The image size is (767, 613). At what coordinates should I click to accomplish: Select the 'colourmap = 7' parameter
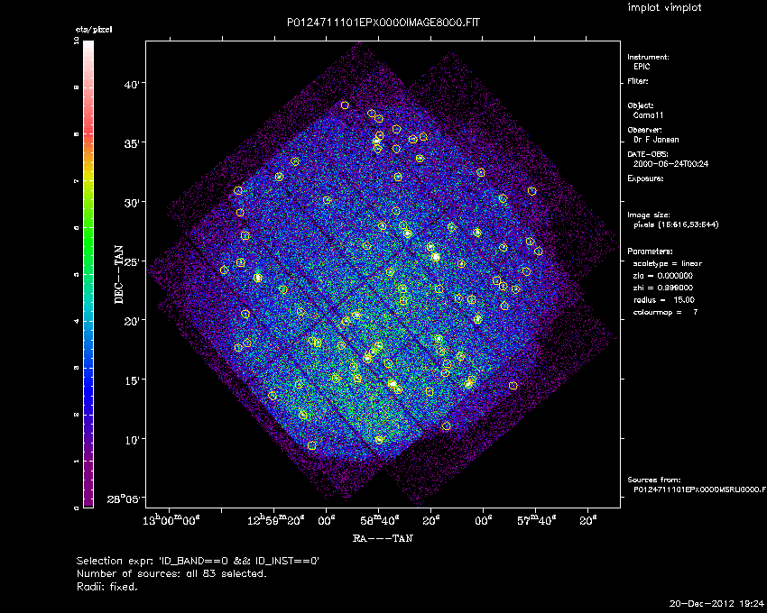pos(665,313)
